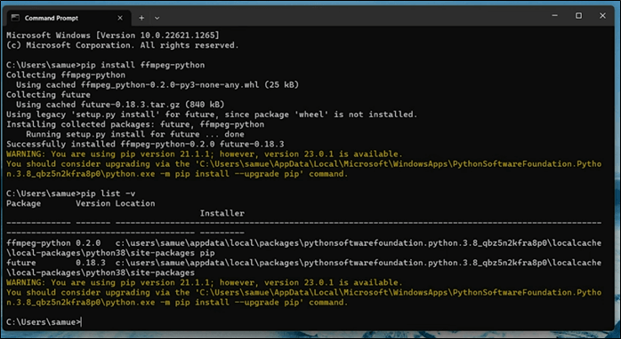Click the 'Running setup.py install for future' line

coord(135,134)
